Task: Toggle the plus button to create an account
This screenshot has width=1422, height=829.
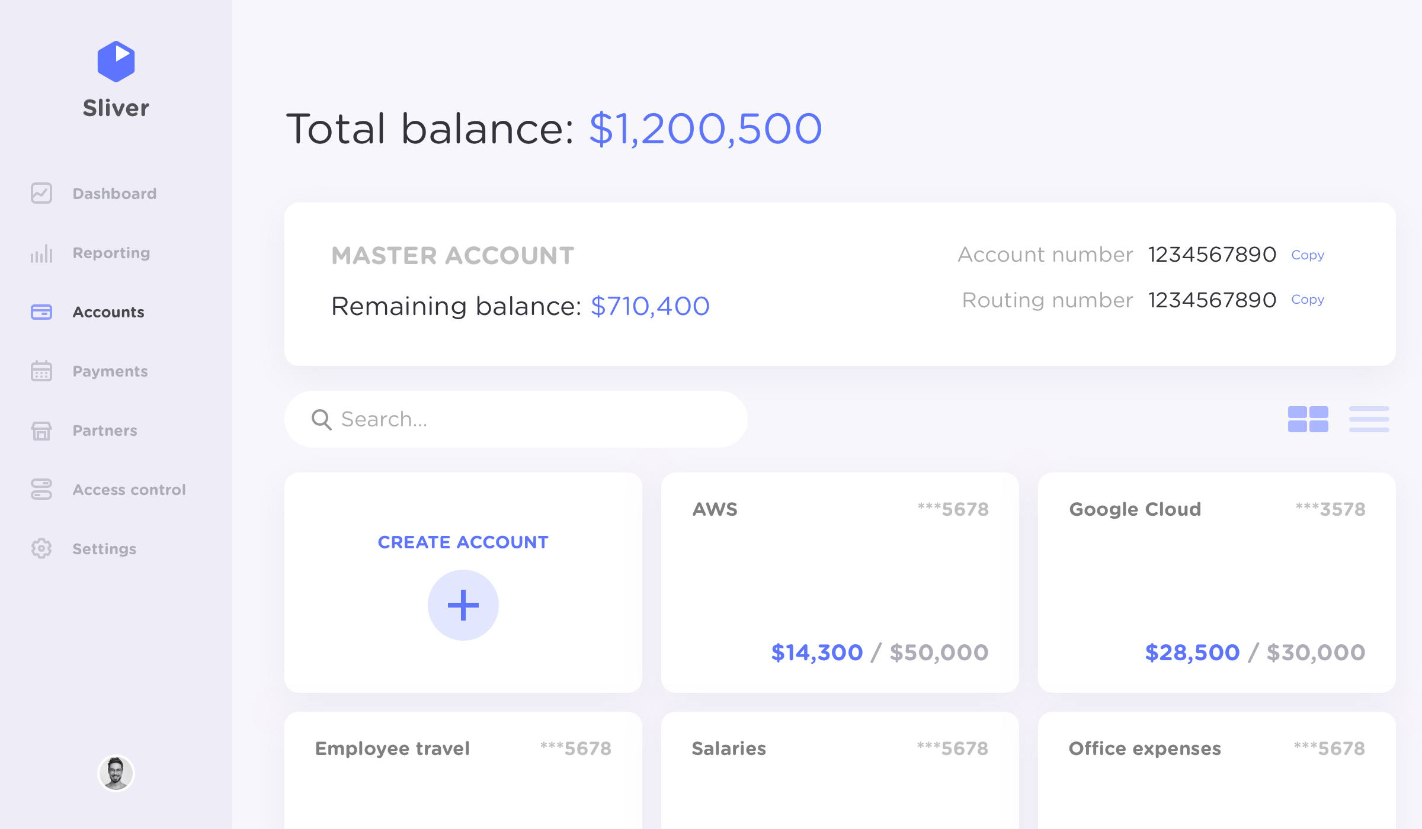Action: [x=463, y=604]
